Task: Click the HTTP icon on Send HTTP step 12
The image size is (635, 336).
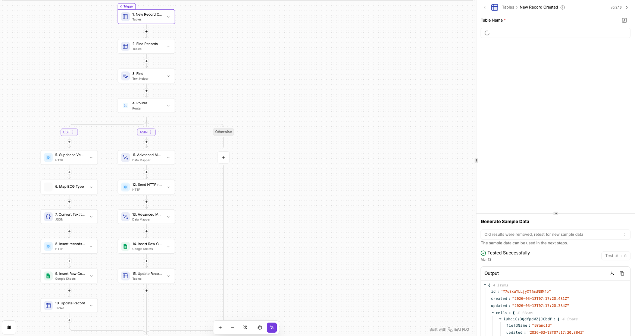Action: (x=125, y=187)
